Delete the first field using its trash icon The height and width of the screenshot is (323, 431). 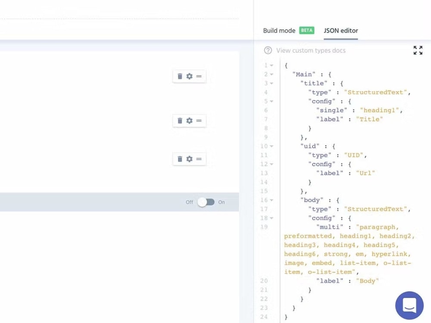pyautogui.click(x=180, y=76)
